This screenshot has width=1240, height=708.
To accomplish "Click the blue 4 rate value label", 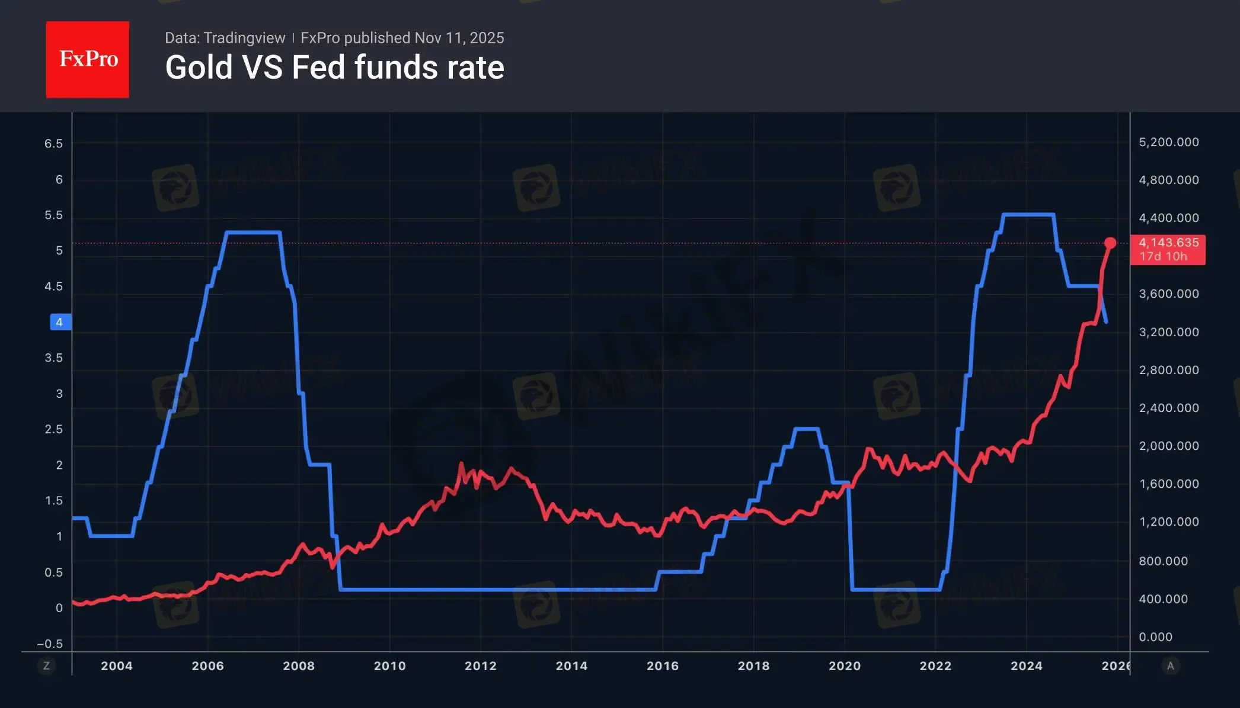I will (59, 322).
